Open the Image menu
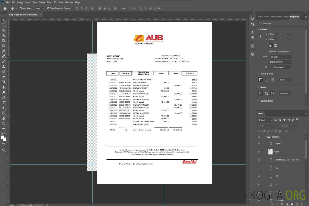Screen dimensions: 309x206 click(20, 2)
